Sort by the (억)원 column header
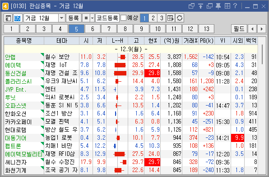 [171, 40]
